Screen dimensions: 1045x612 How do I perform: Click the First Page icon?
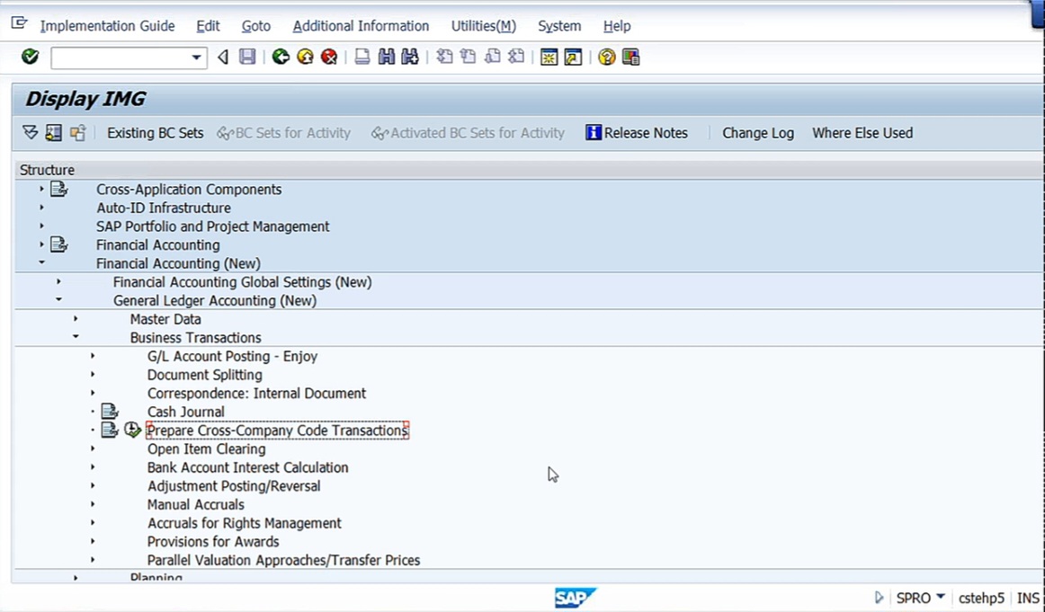coord(444,57)
